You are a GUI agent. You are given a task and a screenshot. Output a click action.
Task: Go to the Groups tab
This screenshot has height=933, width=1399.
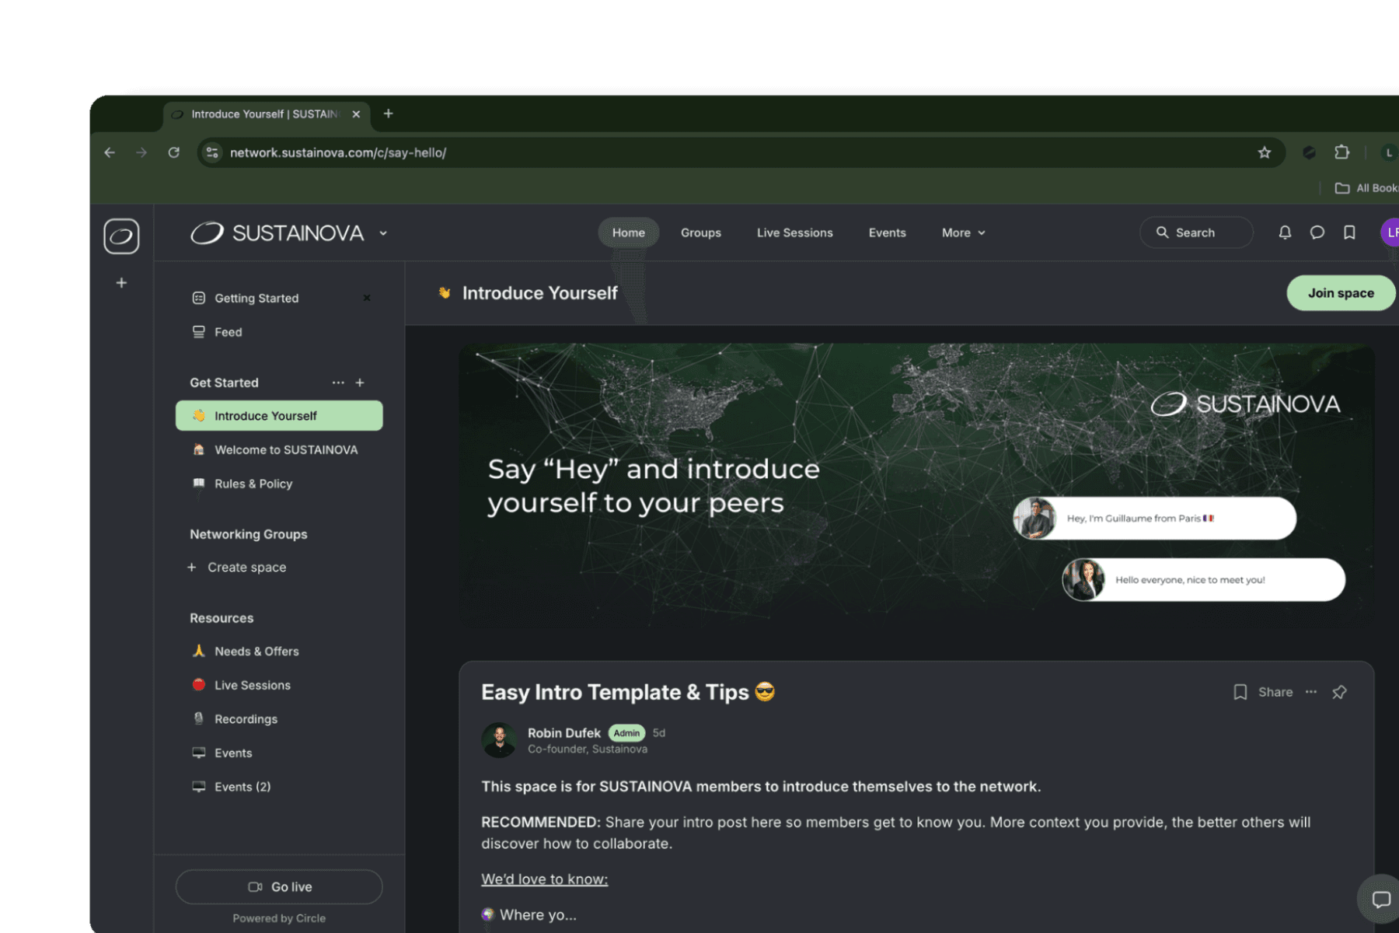(701, 232)
